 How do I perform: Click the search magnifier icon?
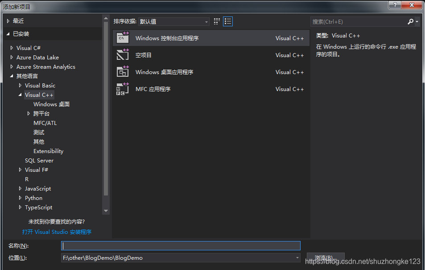tap(410, 21)
